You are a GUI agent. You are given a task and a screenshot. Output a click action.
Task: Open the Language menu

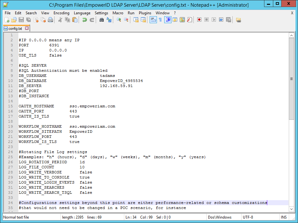point(82,13)
